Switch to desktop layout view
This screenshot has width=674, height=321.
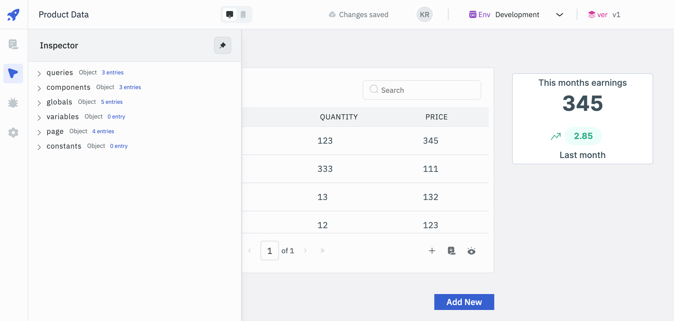(x=230, y=14)
